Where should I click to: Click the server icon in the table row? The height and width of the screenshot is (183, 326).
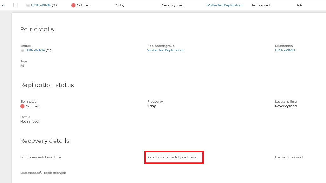click(x=28, y=5)
